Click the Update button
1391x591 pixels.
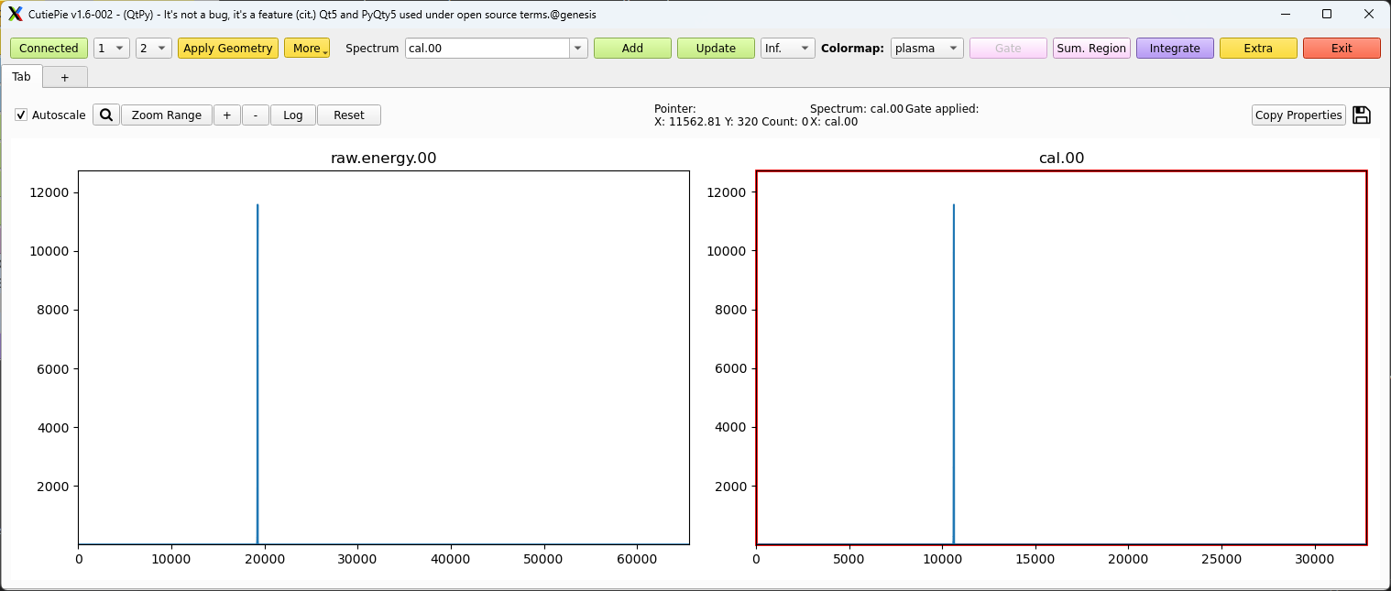pyautogui.click(x=716, y=49)
